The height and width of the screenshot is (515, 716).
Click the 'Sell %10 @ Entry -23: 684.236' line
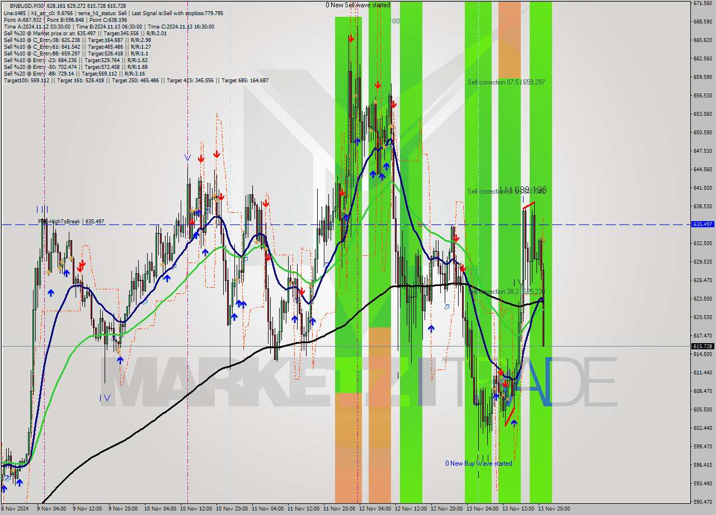coord(76,60)
